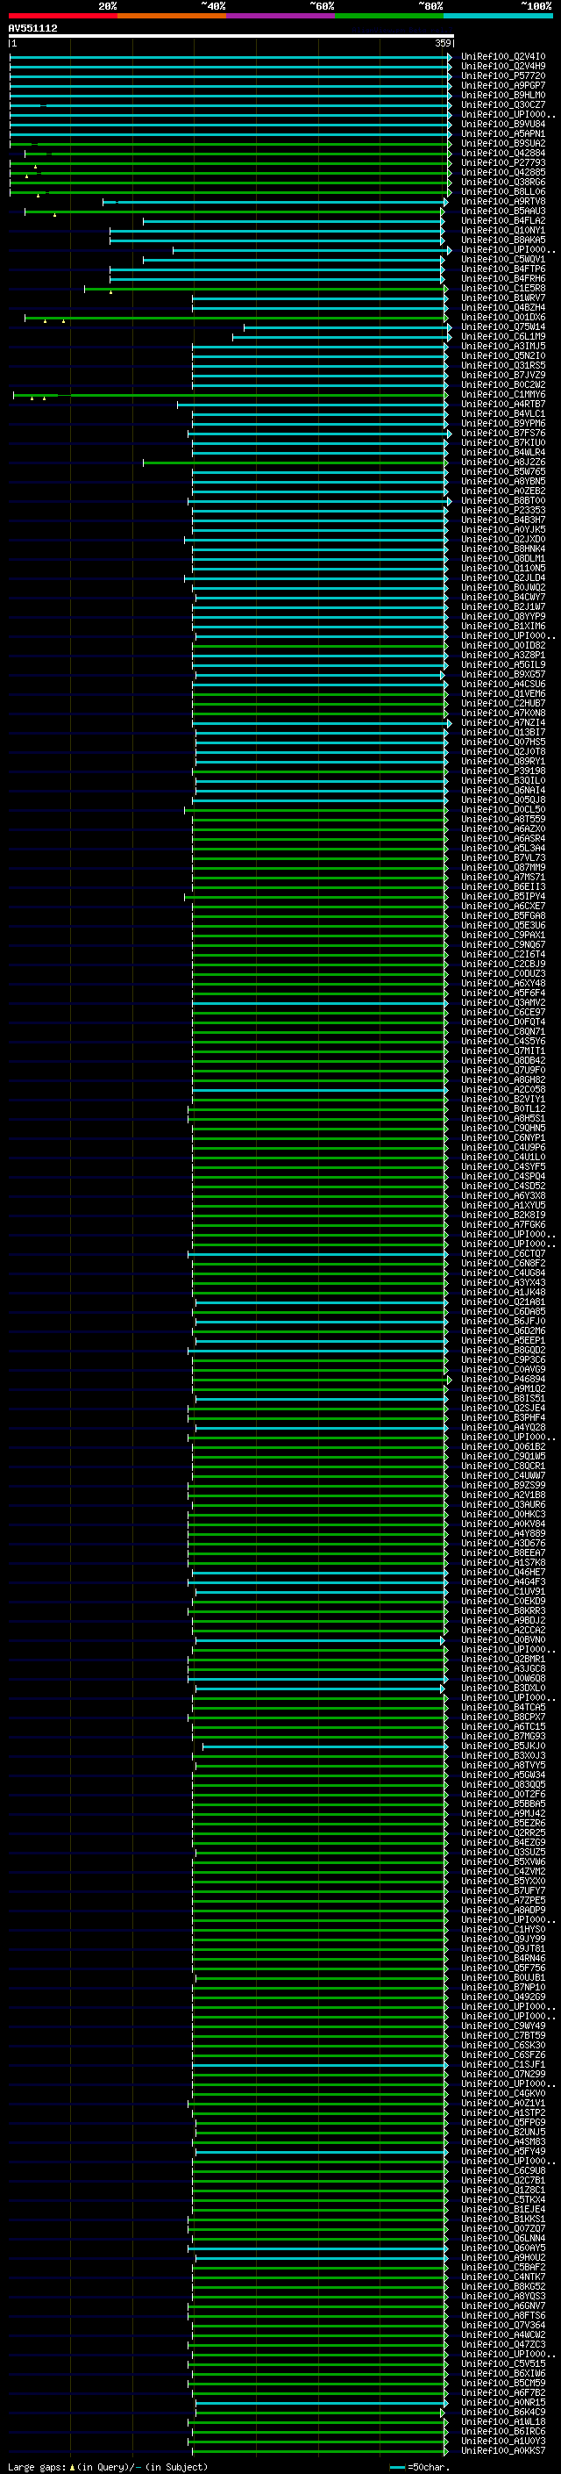This screenshot has height=2474, width=561.
Task: Select the UniRef100_A5FY49 label
Action: (503, 2152)
